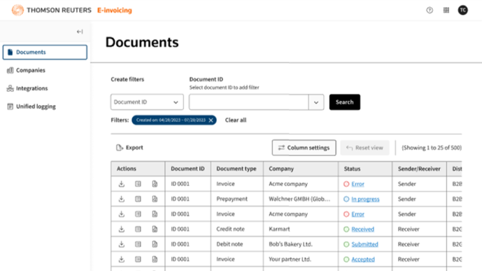Screen dimensions: 482x271
Task: Expand the document ID selection chevron
Action: (x=316, y=102)
